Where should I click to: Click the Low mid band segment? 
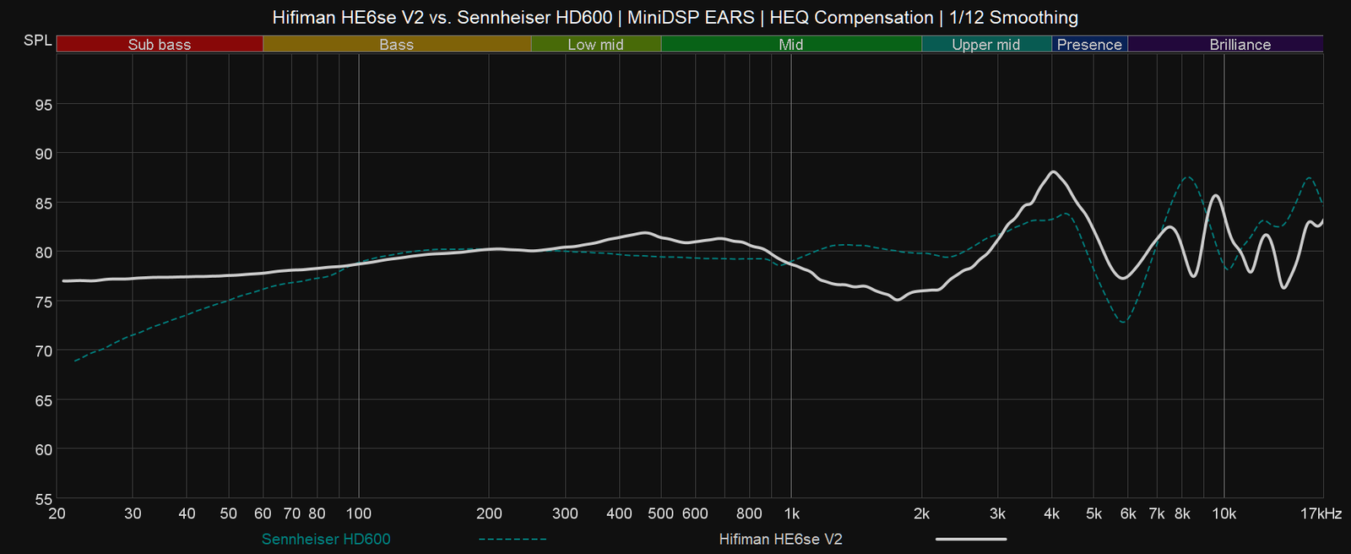point(595,45)
